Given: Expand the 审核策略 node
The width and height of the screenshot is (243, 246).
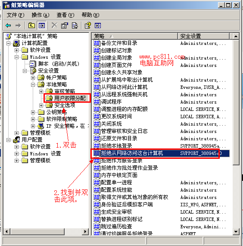Looking at the screenshot, I should (41, 91).
